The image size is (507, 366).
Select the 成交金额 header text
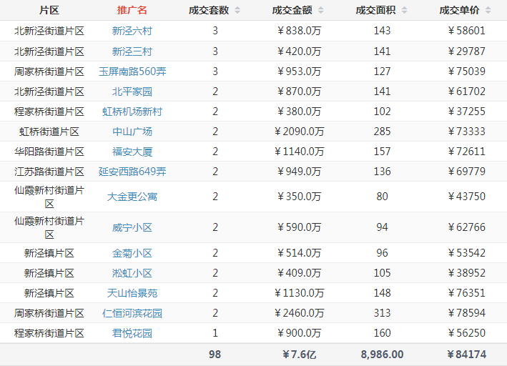(x=292, y=10)
